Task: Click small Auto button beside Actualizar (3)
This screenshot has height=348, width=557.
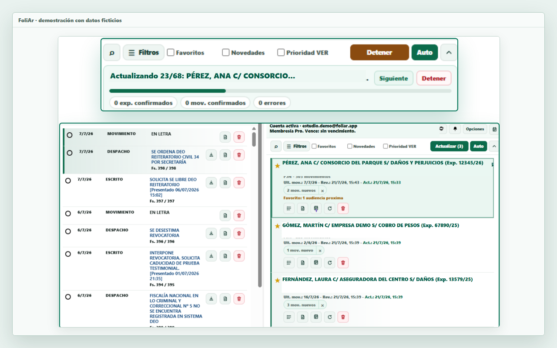Action: [x=479, y=146]
